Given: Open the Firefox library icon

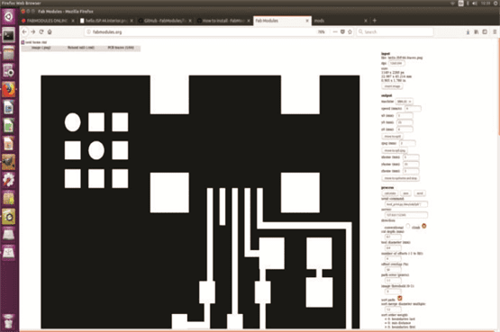Looking at the screenshot, I should pyautogui.click(x=476, y=31).
